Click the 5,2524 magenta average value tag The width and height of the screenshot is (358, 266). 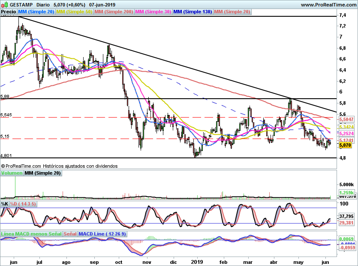pyautogui.click(x=346, y=133)
